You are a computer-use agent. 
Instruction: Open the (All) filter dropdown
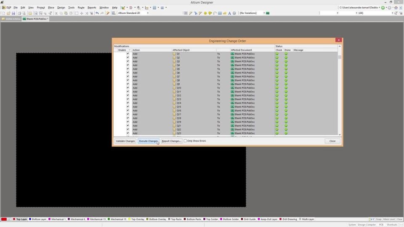pyautogui.click(x=392, y=13)
